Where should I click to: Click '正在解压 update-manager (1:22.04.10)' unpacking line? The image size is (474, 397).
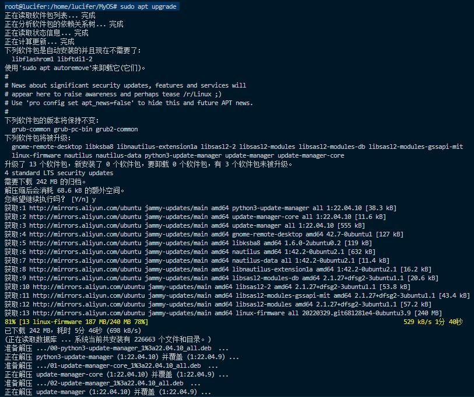coord(108,392)
